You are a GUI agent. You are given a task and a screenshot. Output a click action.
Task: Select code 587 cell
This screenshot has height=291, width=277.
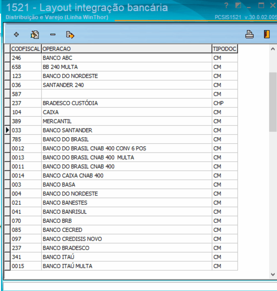pyautogui.click(x=26, y=94)
